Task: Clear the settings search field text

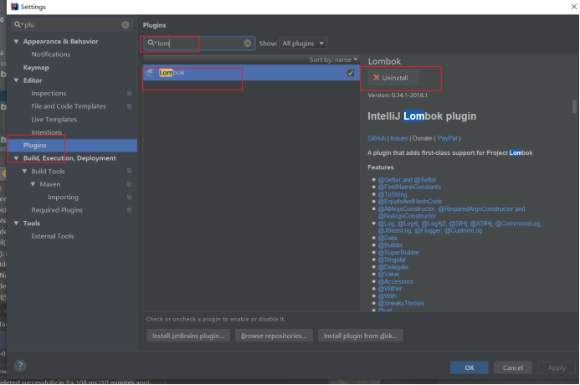Action: pyautogui.click(x=126, y=25)
